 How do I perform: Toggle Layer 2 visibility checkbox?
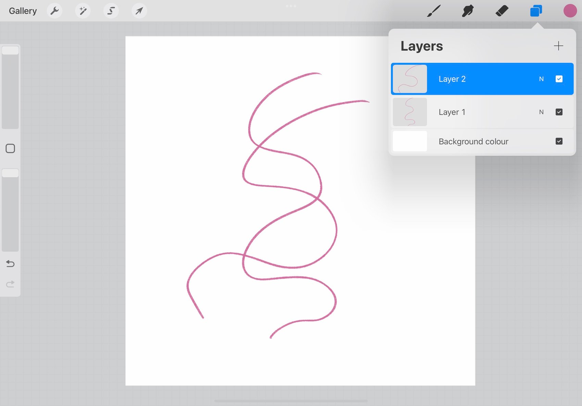[x=559, y=79]
